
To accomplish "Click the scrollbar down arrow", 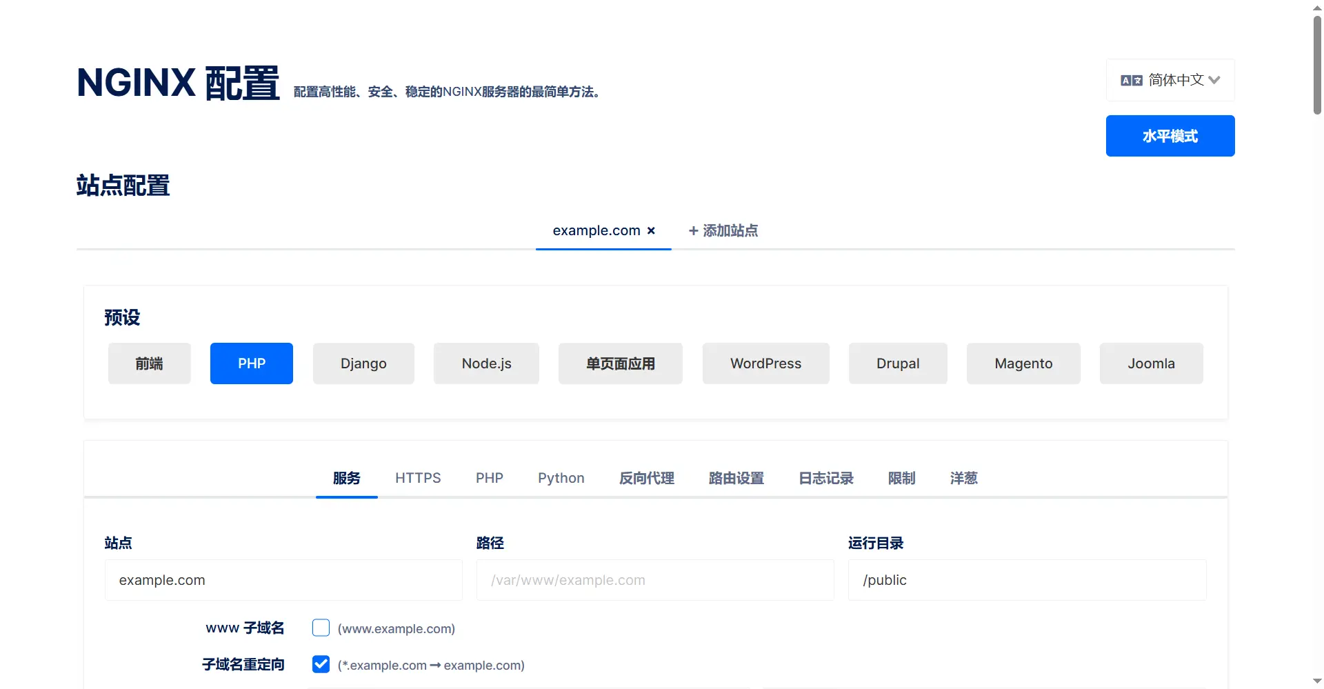I will click(1317, 681).
